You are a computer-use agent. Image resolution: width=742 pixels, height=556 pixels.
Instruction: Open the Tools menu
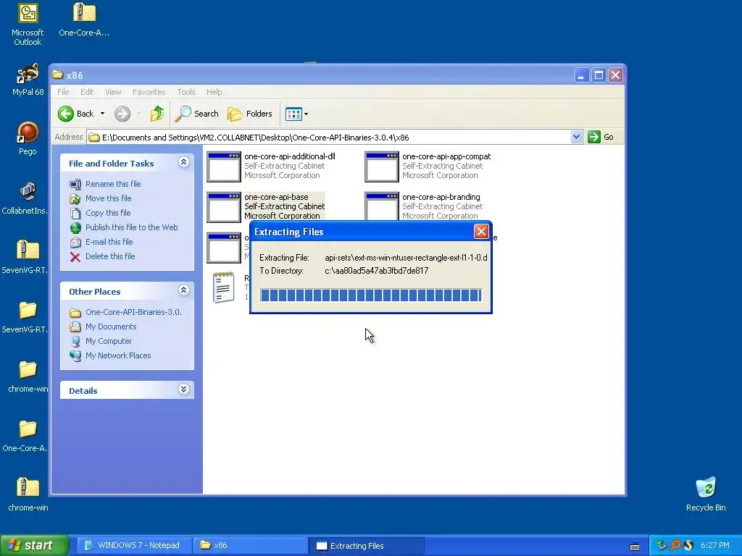[x=186, y=92]
